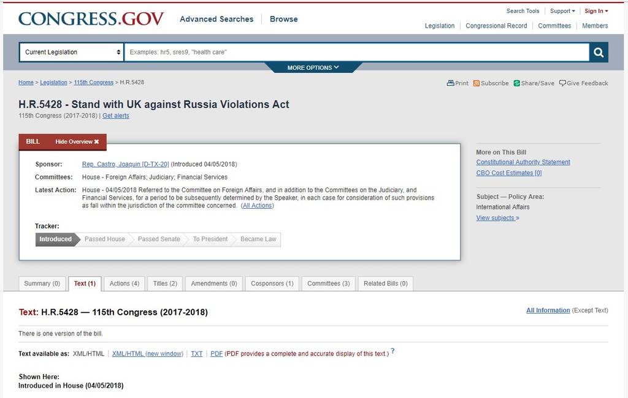The width and height of the screenshot is (628, 398).
Task: Open XML/HTML (new window) link
Action: tap(147, 353)
